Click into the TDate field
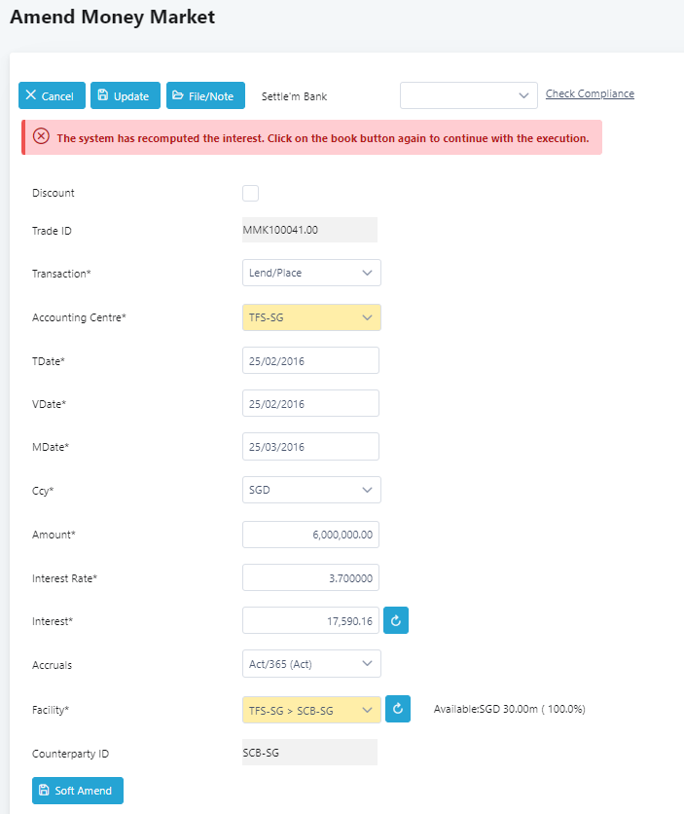 [310, 360]
